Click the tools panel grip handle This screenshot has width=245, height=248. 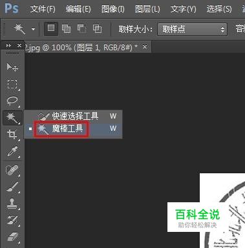tap(12, 53)
